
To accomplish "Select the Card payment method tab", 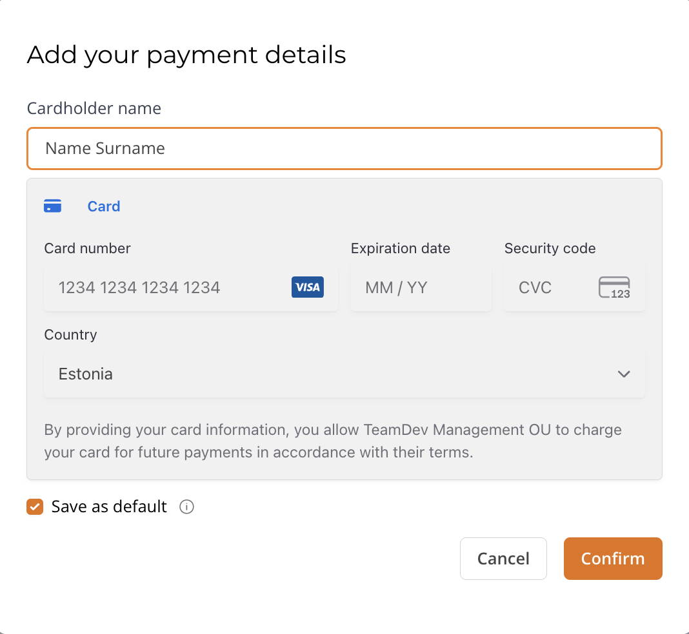I will [103, 206].
